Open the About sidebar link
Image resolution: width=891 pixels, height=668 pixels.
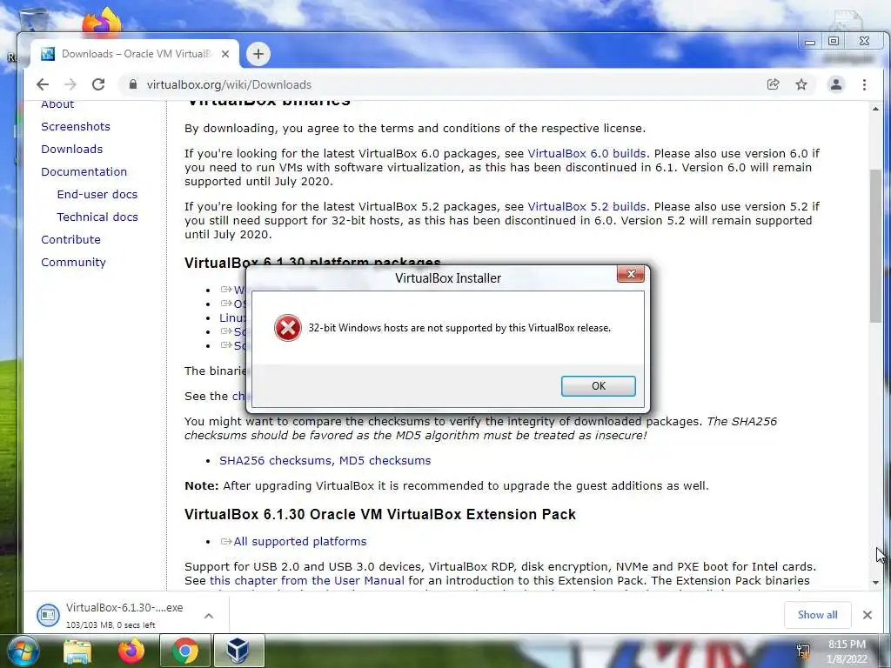57,104
